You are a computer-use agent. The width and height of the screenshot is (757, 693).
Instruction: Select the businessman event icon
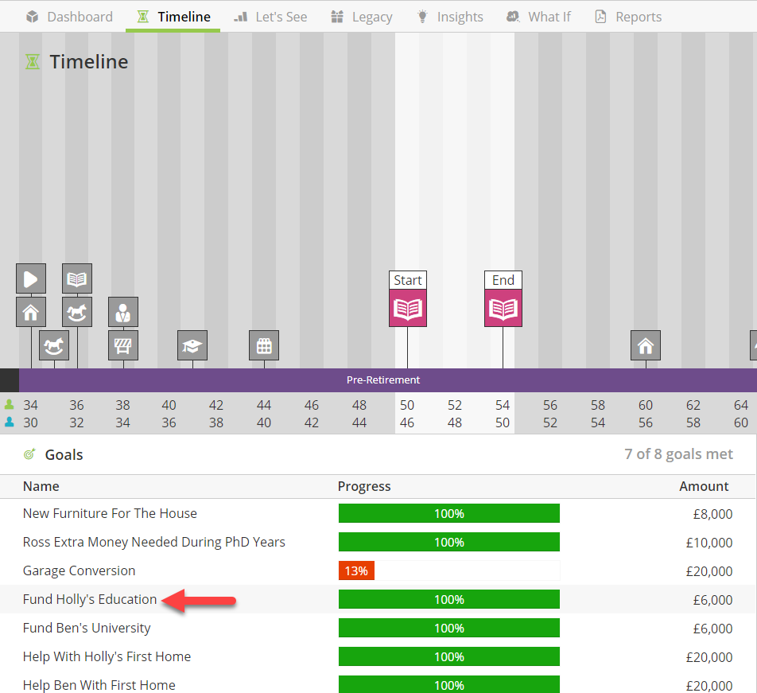(123, 312)
